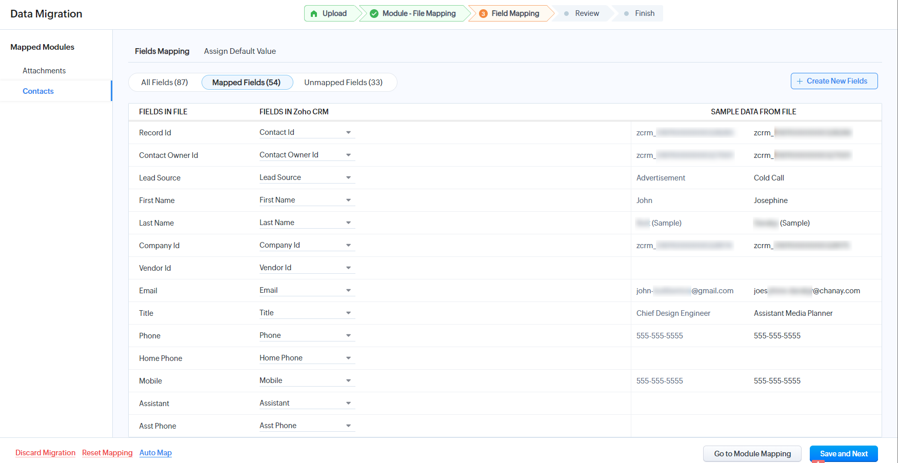Expand the Asst Phone mapping dropdown
Viewport: 898px width, 463px height.
[x=348, y=426]
